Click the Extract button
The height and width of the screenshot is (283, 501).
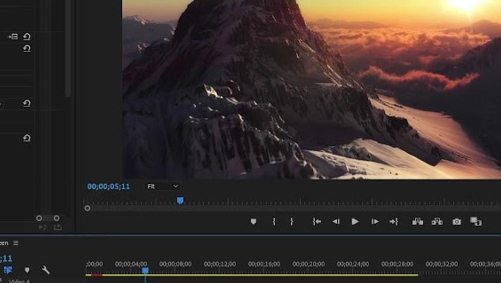(437, 222)
